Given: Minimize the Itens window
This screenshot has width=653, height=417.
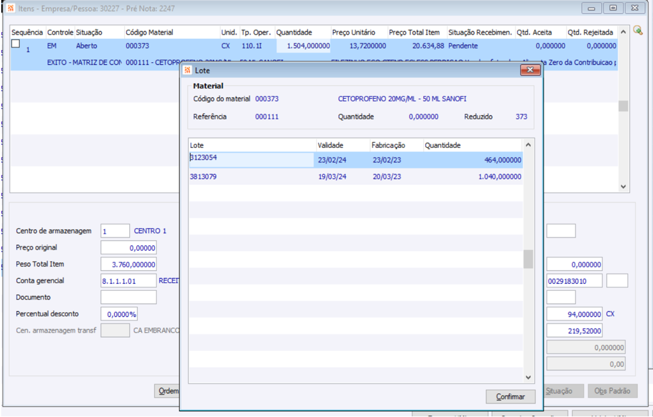Looking at the screenshot, I should pos(592,8).
